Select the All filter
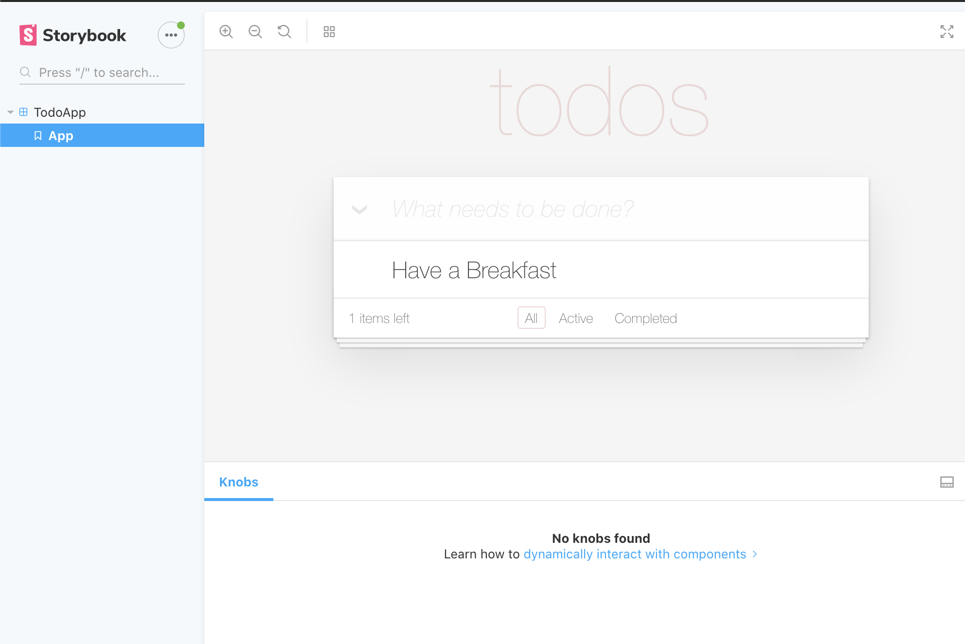This screenshot has width=965, height=644. (x=531, y=318)
